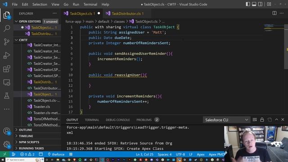Click the Windows taskbar search box

(25, 160)
